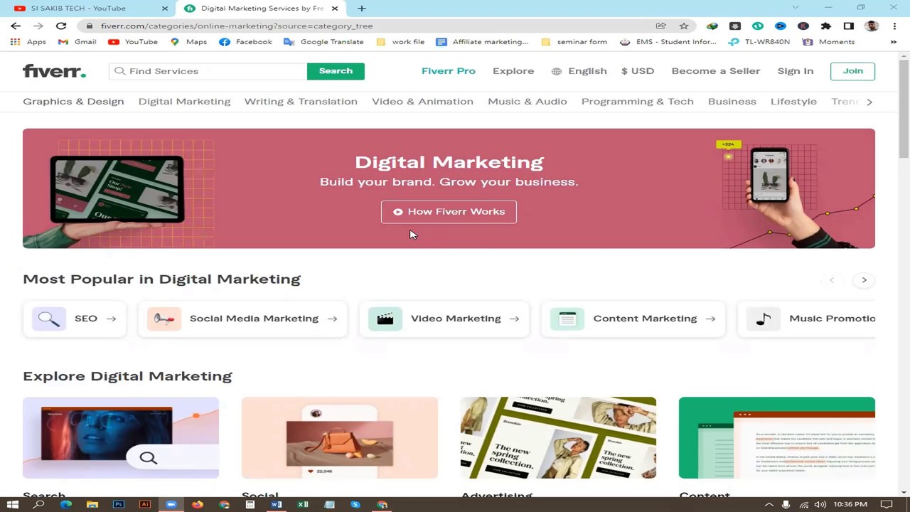910x512 pixels.
Task: Open Illustrator from the taskbar
Action: click(145, 504)
